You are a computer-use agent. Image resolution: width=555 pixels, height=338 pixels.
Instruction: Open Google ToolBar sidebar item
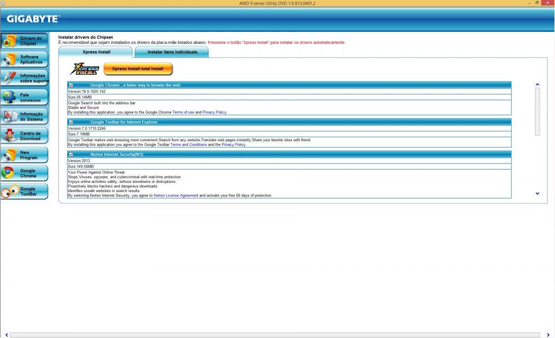point(25,191)
